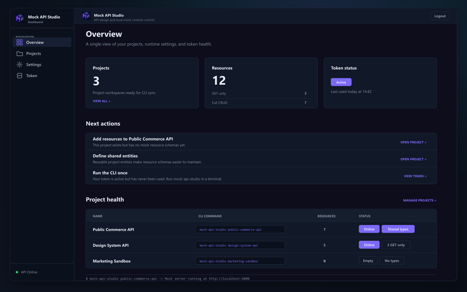This screenshot has height=292, width=467.
Task: Open project for Define shared entities
Action: pos(413,159)
